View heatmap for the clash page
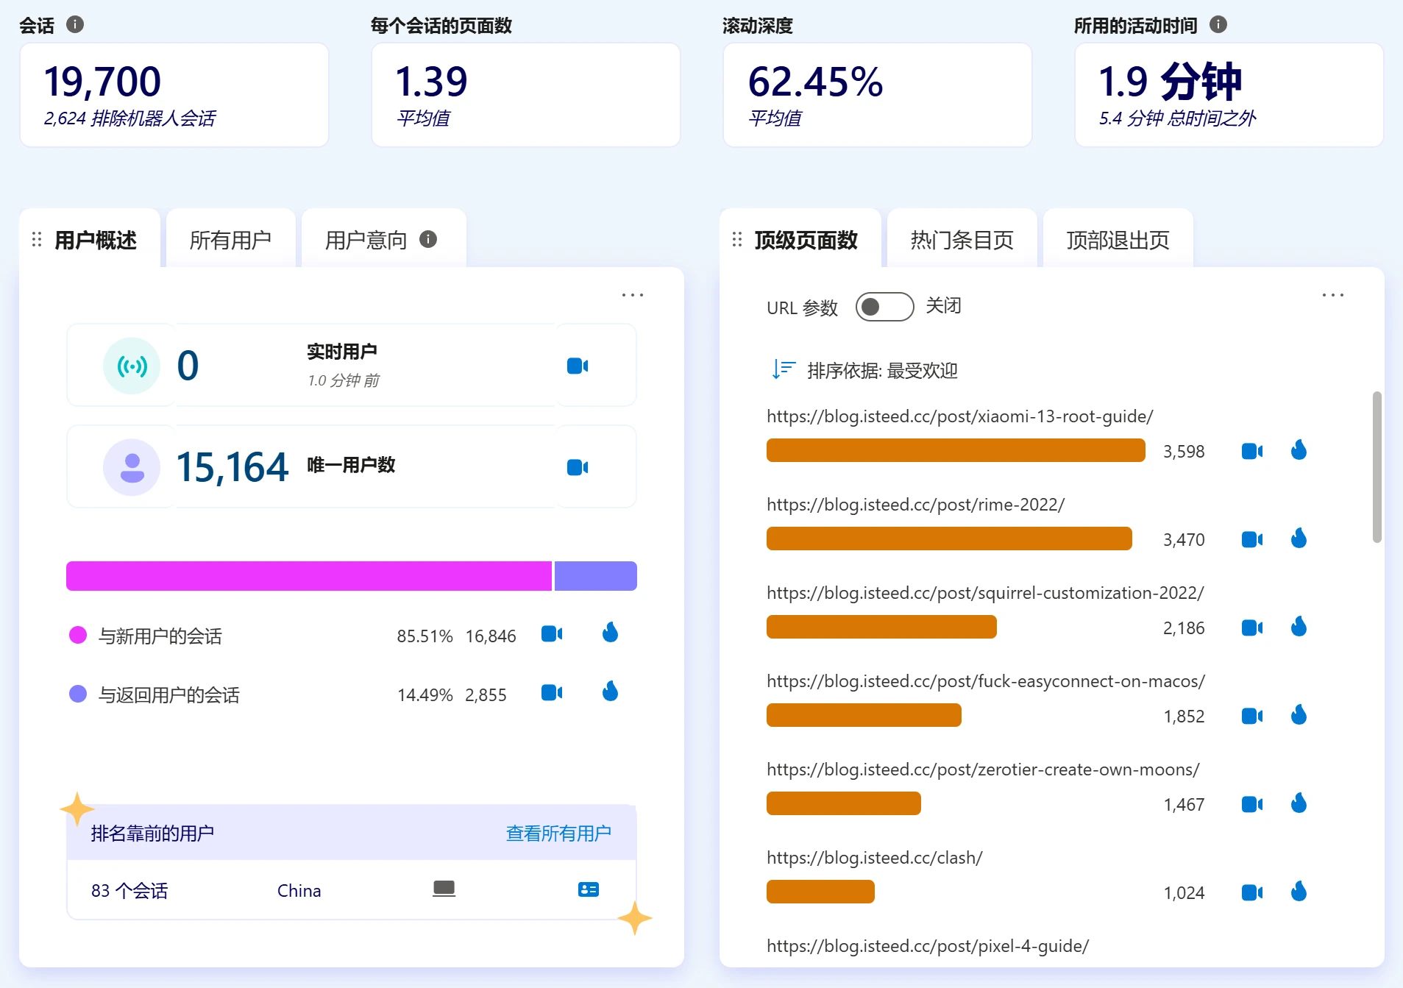The width and height of the screenshot is (1403, 988). point(1299,892)
